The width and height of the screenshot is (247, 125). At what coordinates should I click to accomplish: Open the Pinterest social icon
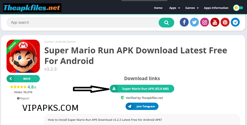pos(225,22)
